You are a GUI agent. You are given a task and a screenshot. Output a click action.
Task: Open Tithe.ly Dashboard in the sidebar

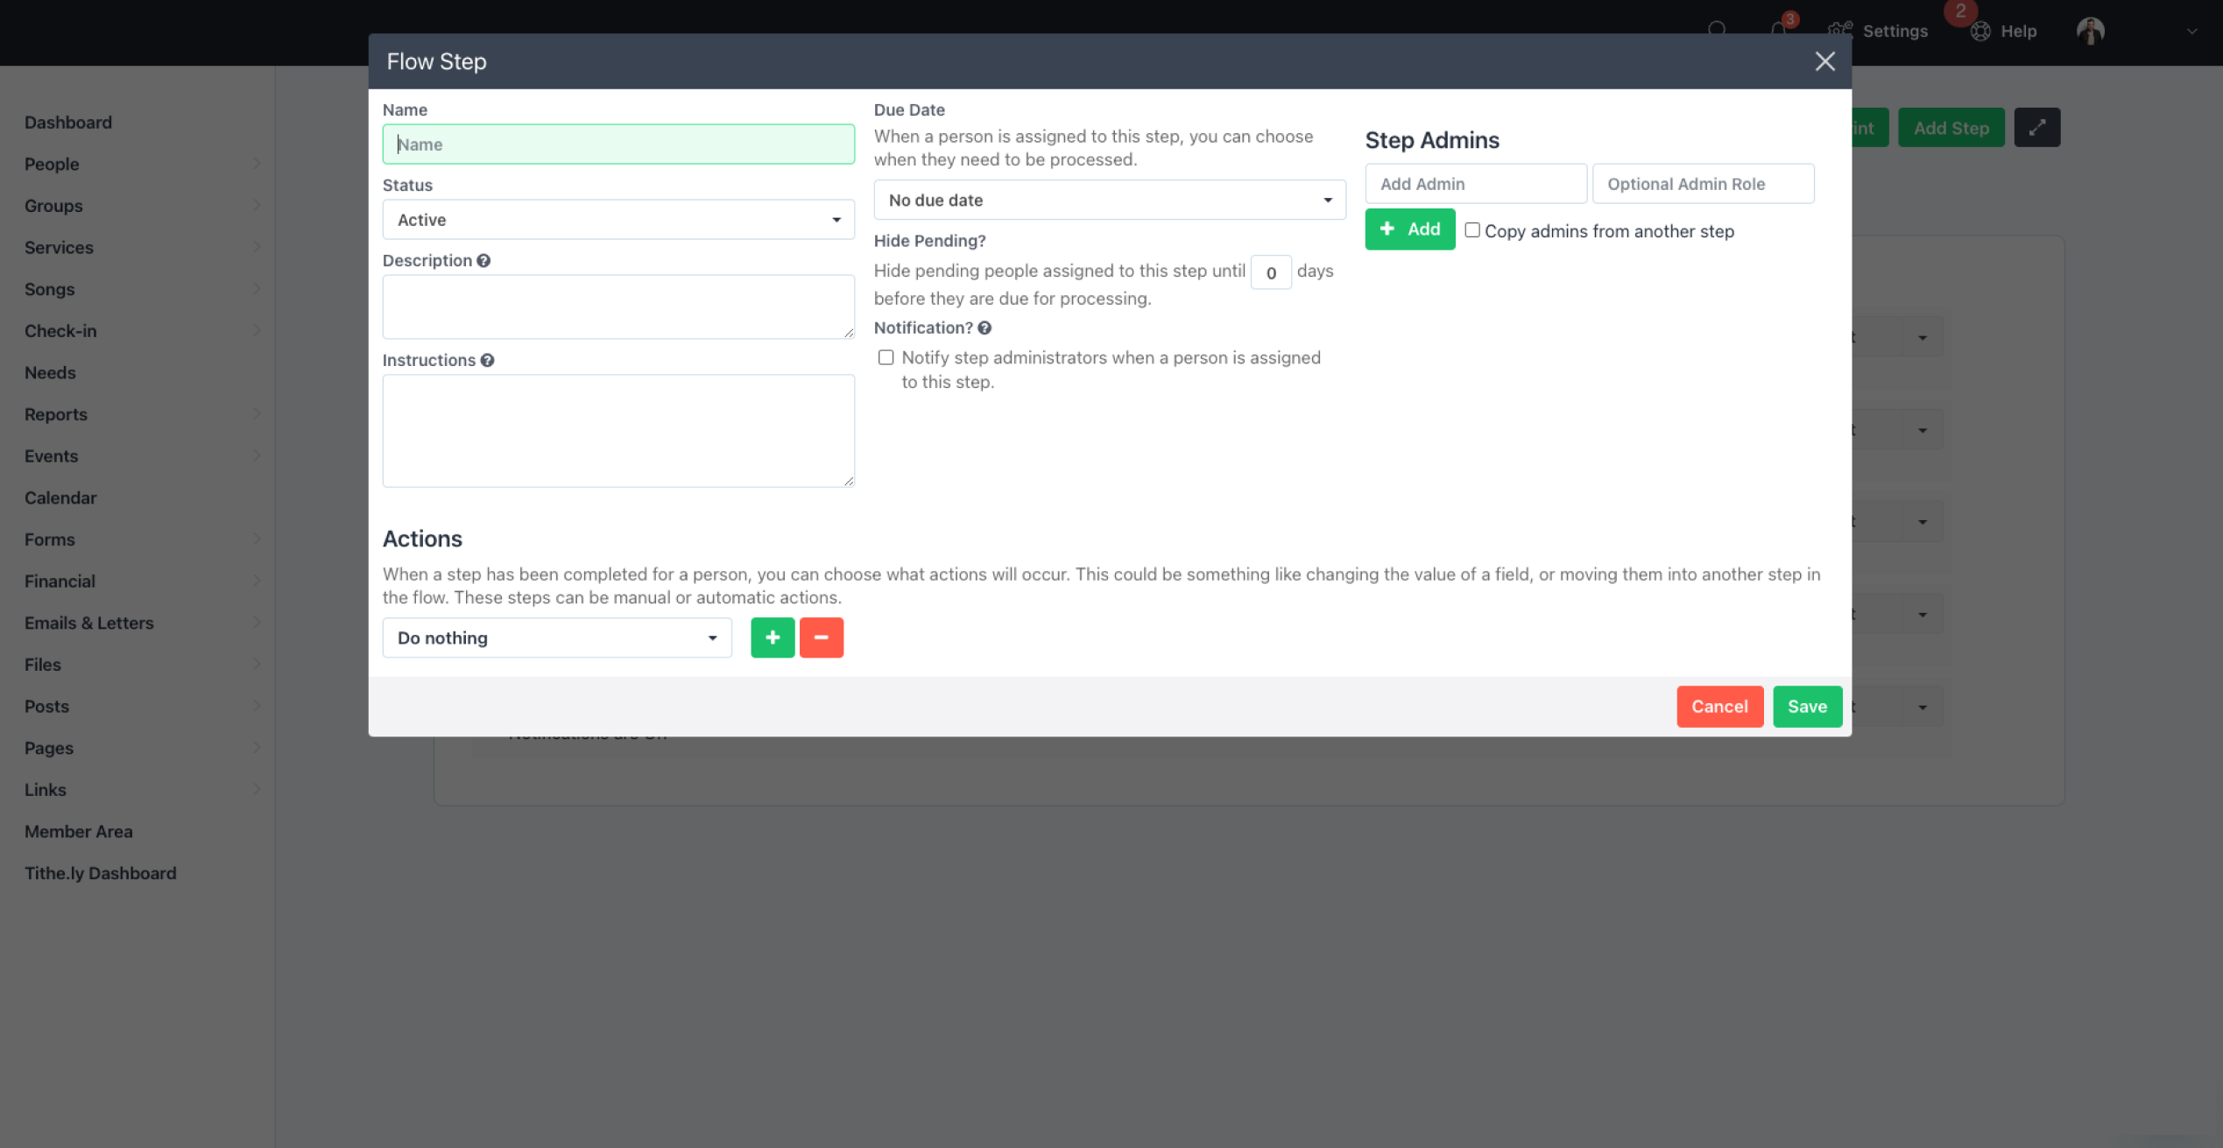click(101, 873)
